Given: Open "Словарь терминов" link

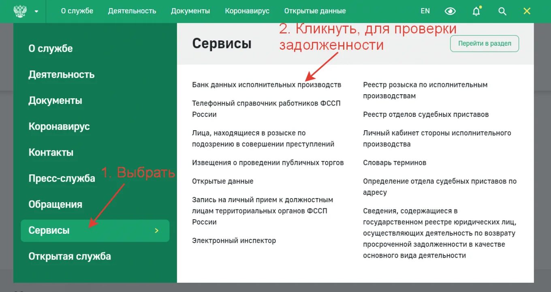Looking at the screenshot, I should pos(395,163).
